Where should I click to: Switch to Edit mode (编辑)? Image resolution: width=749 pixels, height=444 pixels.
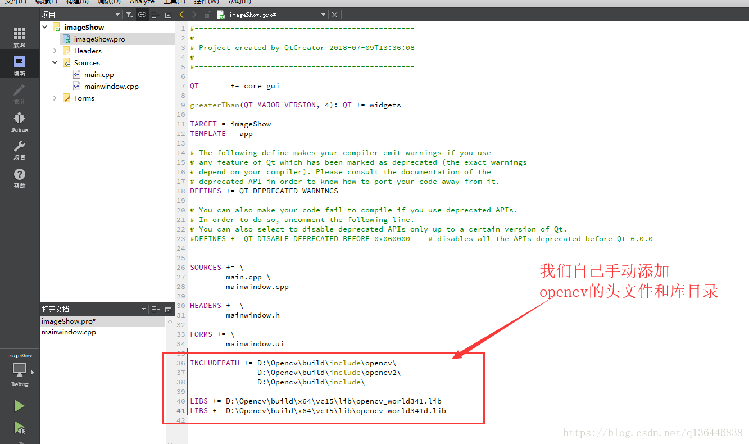coord(20,65)
